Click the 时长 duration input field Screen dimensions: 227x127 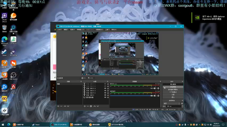(174, 106)
